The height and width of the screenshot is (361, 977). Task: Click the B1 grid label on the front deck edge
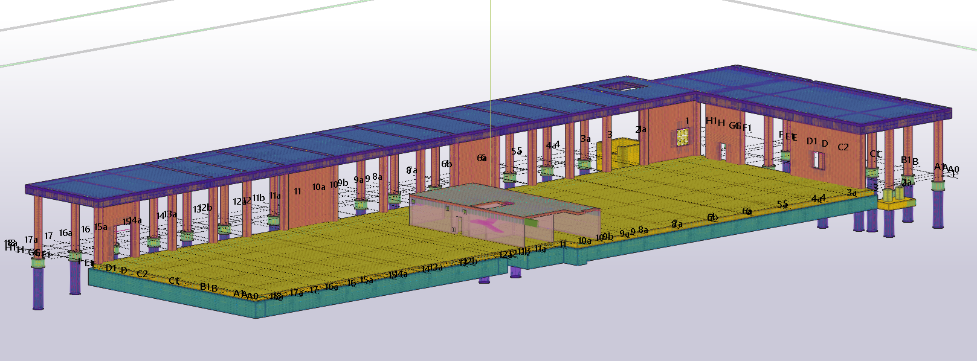[x=205, y=287]
